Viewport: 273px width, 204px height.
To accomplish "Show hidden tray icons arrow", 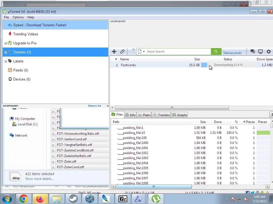I will tap(227, 199).
